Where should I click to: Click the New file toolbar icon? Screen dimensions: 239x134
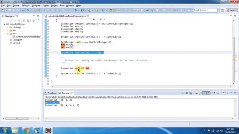point(3,10)
